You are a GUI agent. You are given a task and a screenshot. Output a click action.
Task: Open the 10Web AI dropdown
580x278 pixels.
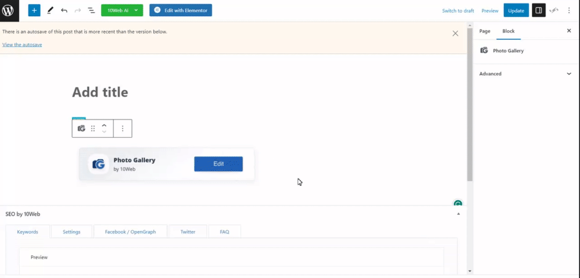(122, 10)
